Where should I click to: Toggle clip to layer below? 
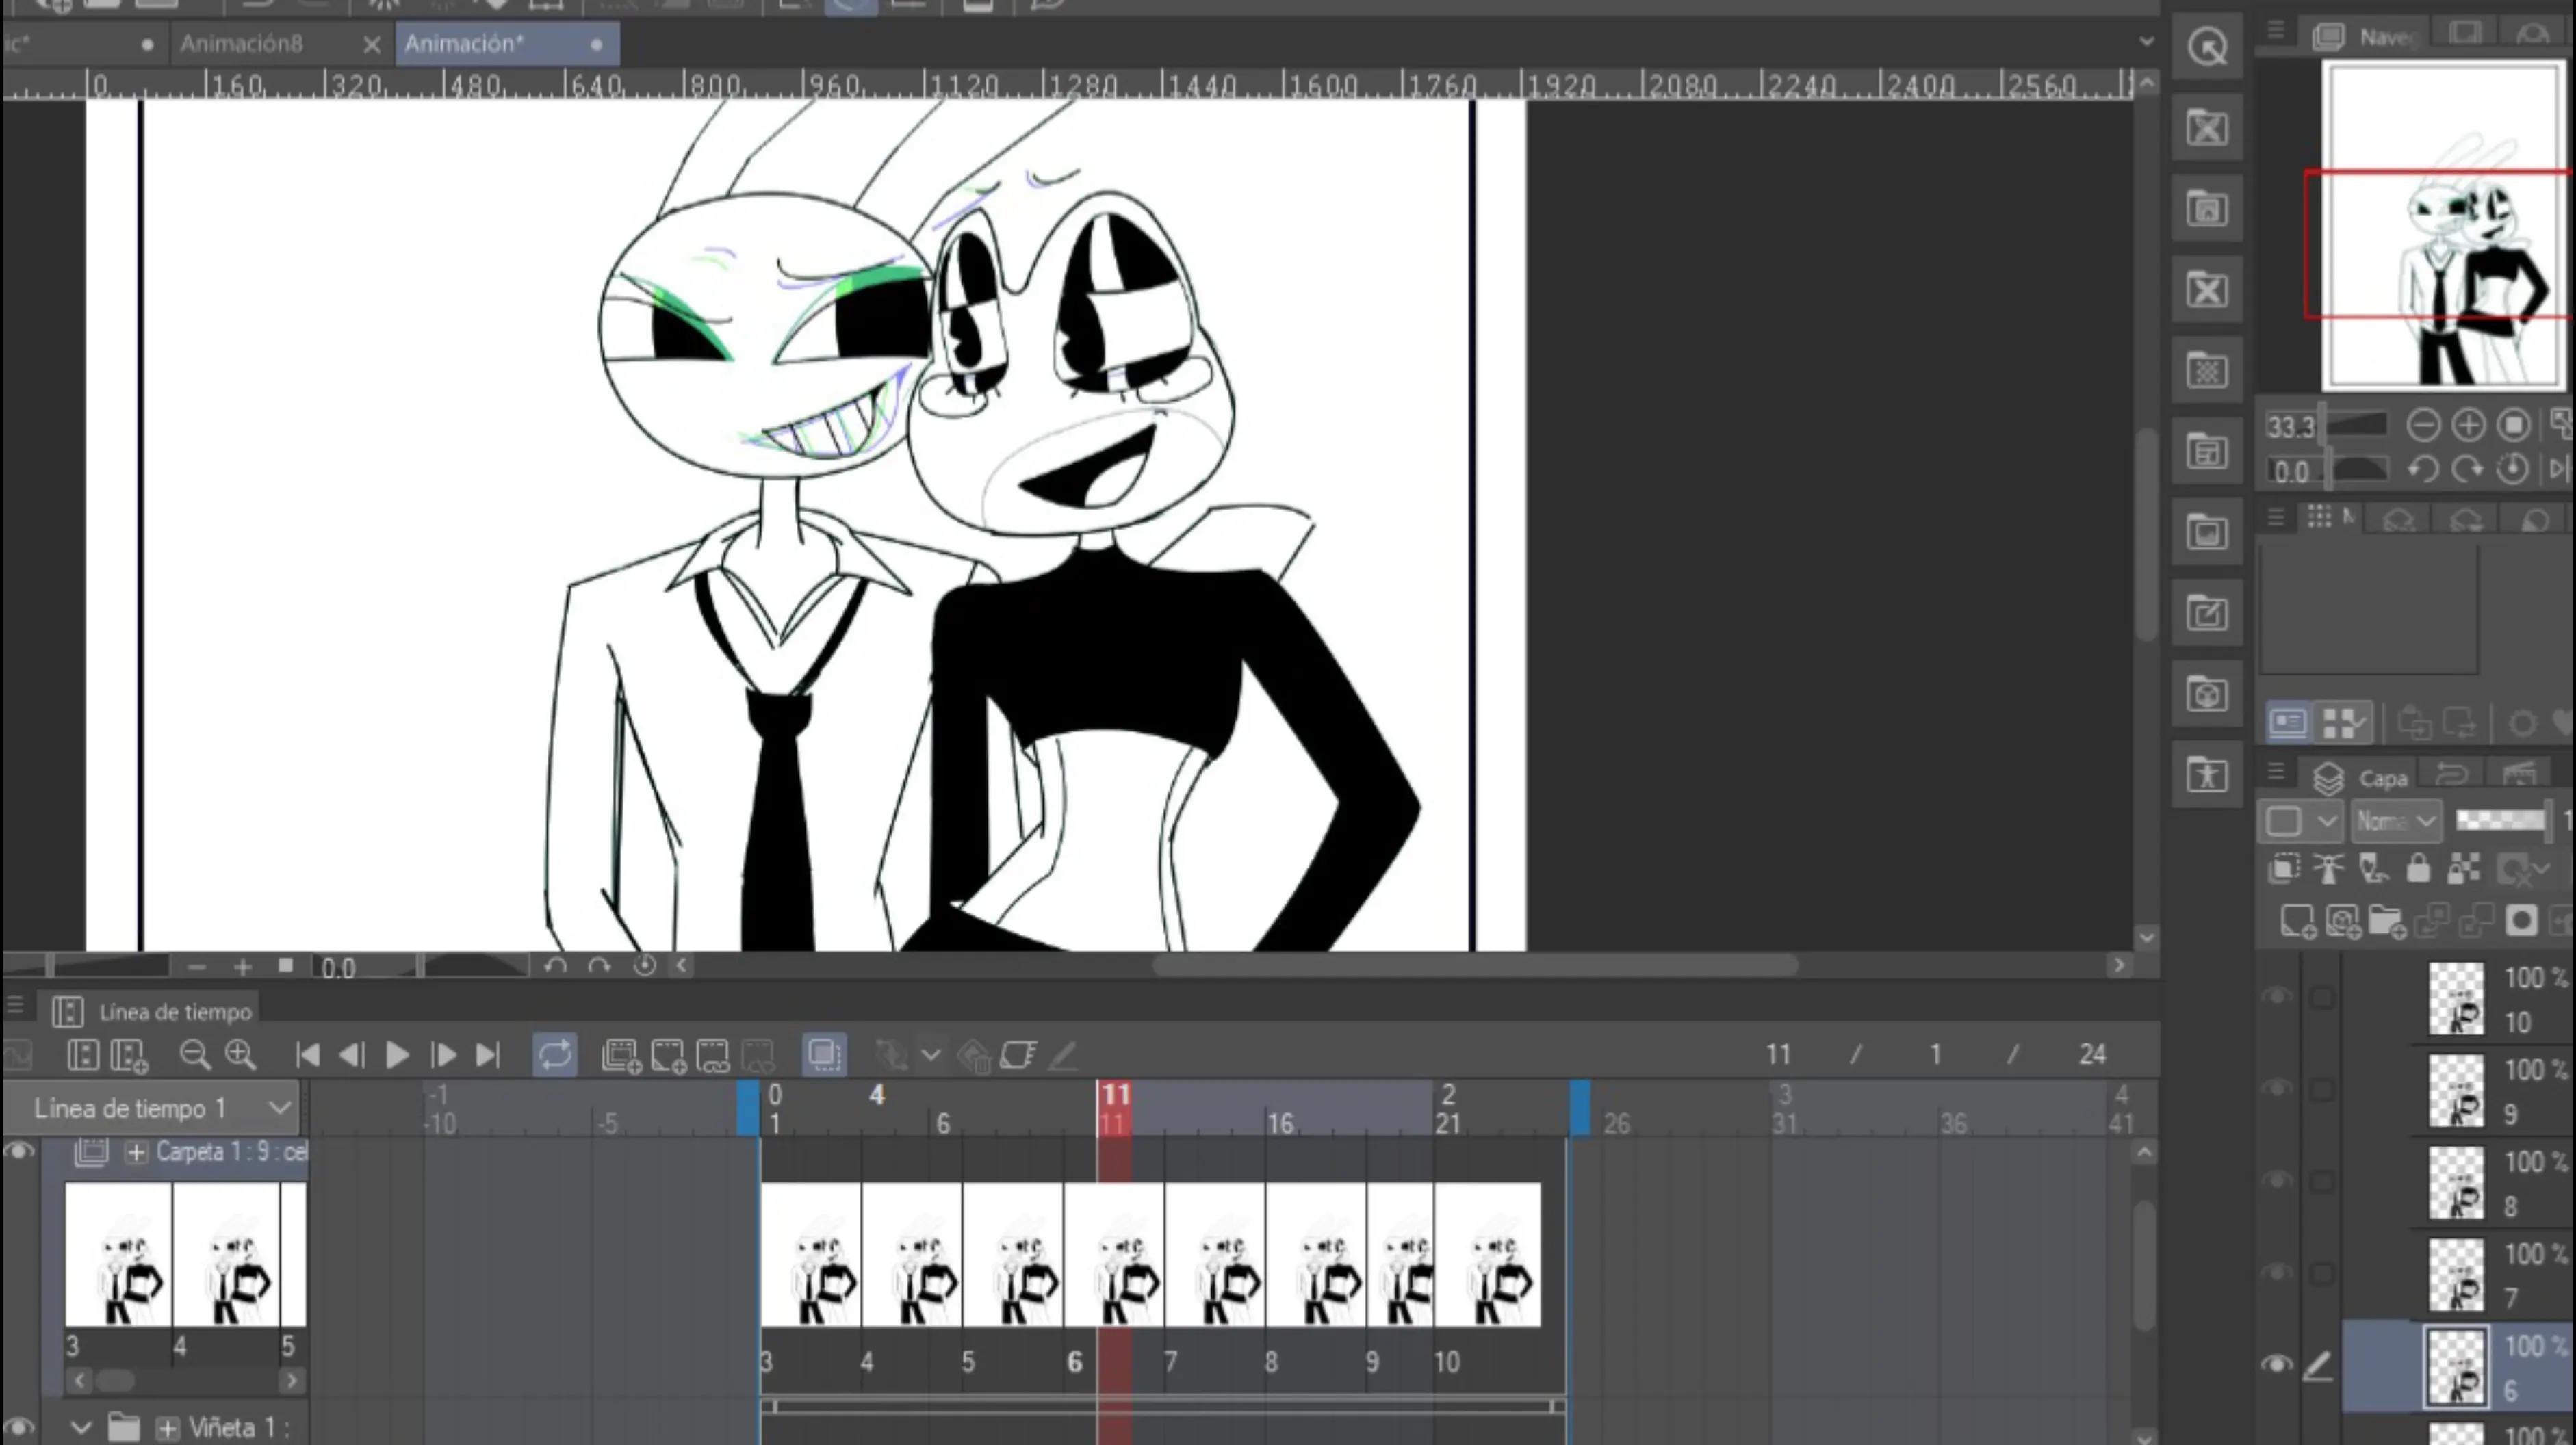(2283, 868)
